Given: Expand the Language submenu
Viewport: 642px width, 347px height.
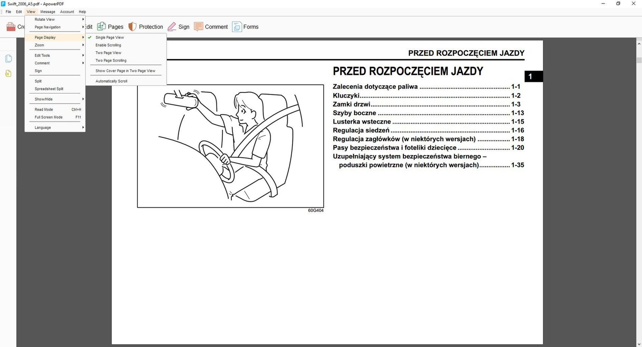Looking at the screenshot, I should [55, 127].
